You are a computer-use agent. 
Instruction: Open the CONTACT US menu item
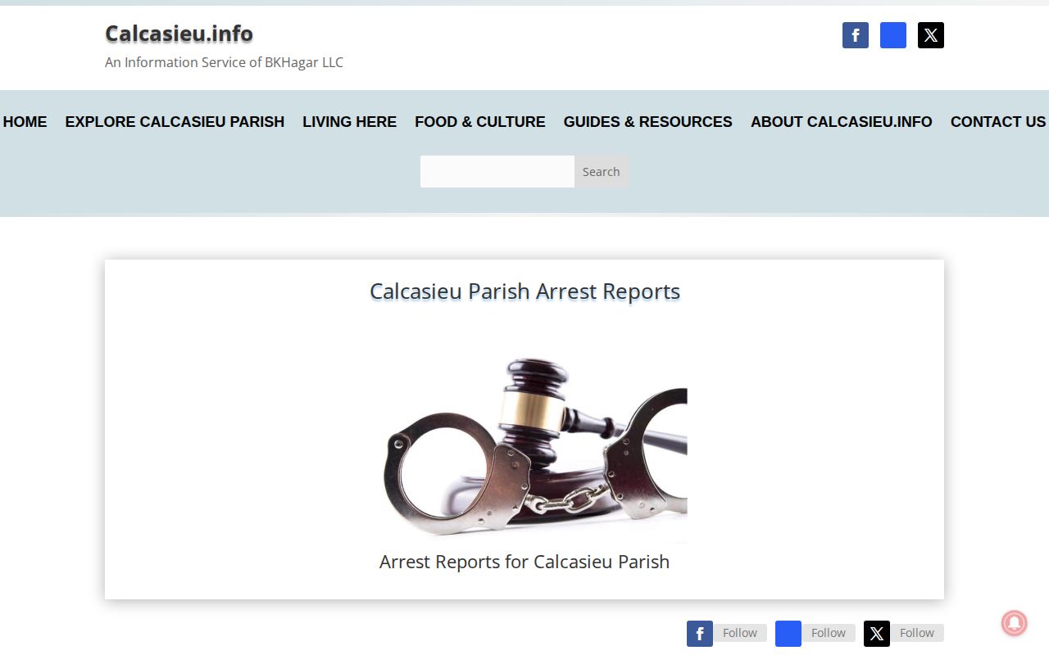pos(998,122)
